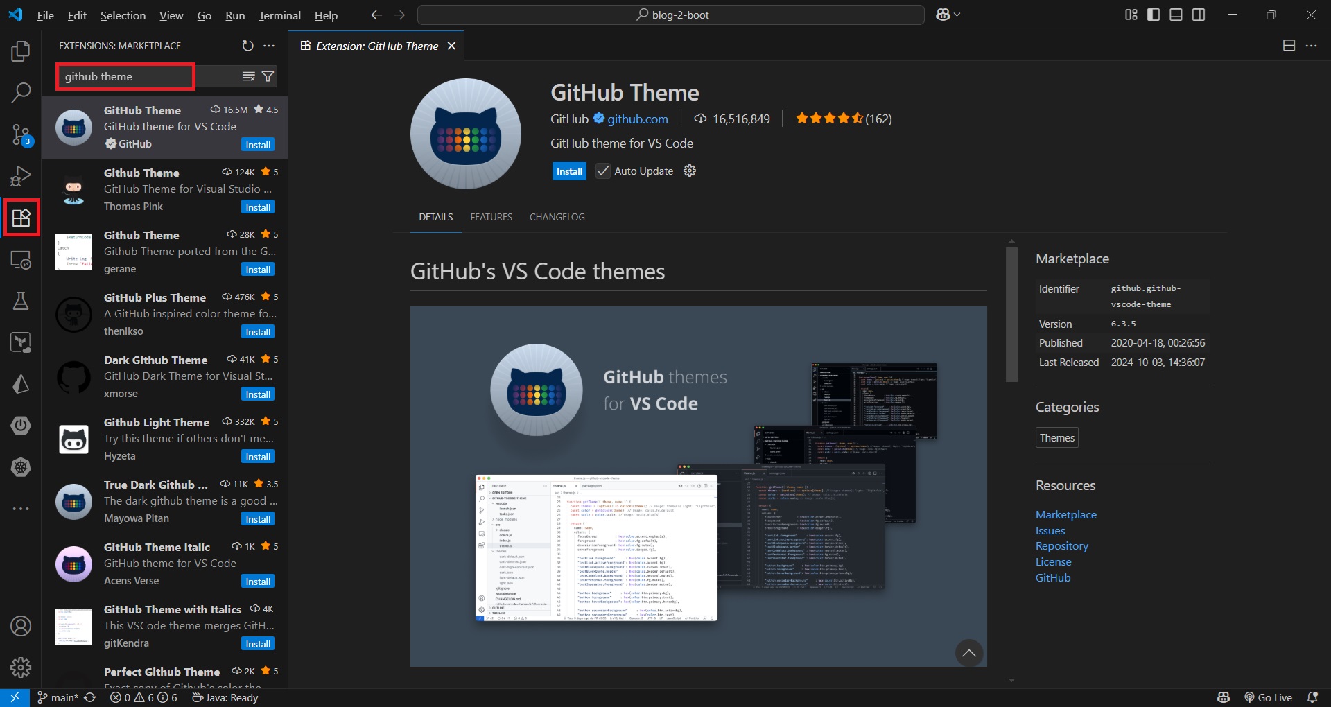Split the editor to the right

[x=1289, y=46]
